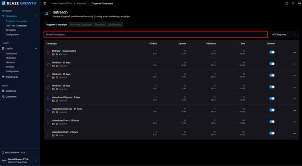The image size is (302, 166).
Task: Click the email icon under Abandoned Cart - 2 hours
Action: 53,135
